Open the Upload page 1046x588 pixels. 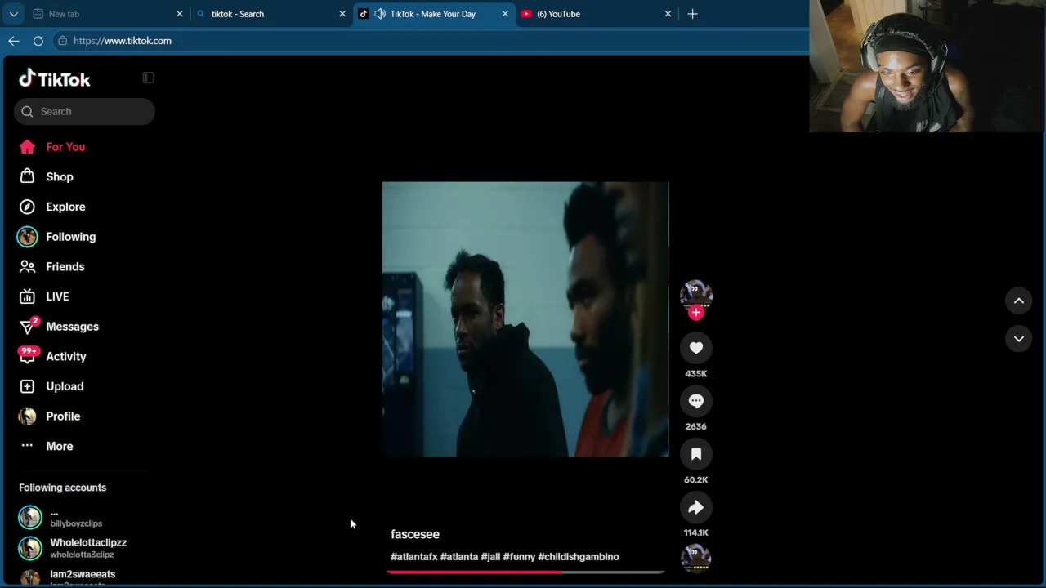point(65,386)
